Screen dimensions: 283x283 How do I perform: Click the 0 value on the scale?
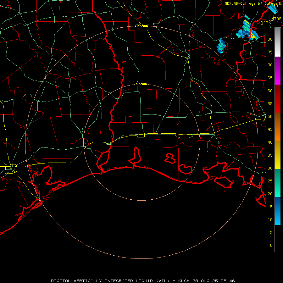click(x=271, y=246)
